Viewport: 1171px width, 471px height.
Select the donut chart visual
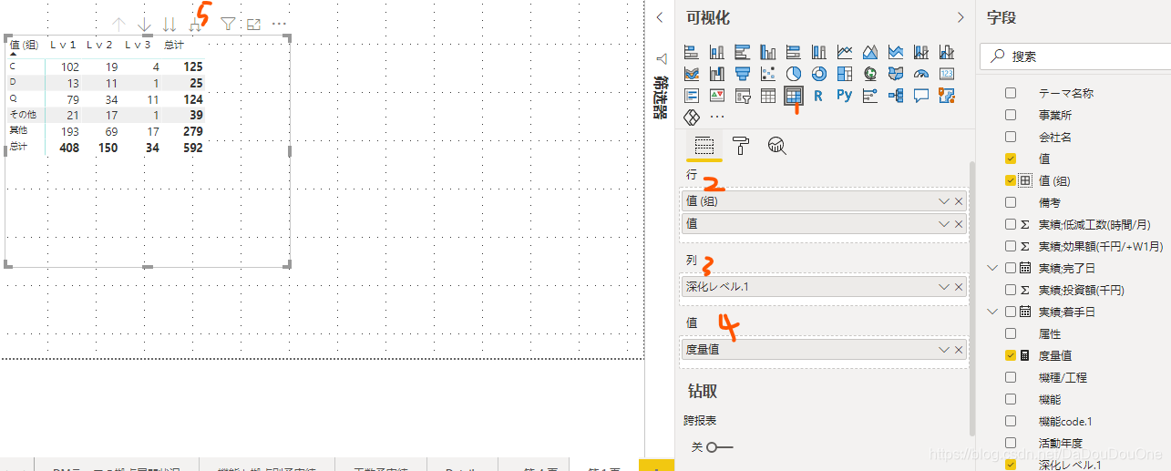tap(819, 74)
